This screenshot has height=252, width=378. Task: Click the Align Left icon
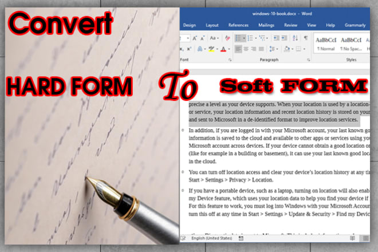238,49
